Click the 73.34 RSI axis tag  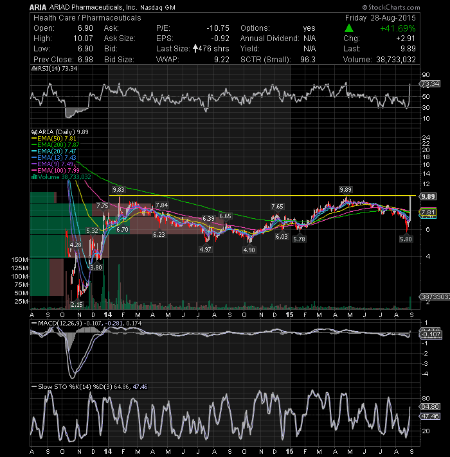click(x=430, y=84)
